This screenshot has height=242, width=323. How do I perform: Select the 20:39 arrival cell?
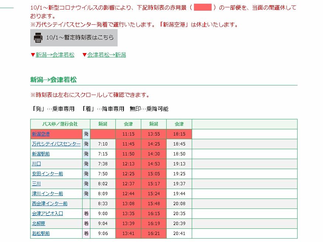click(x=179, y=224)
